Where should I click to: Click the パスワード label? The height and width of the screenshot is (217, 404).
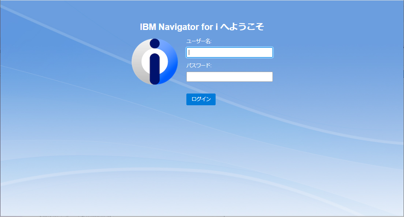click(199, 66)
